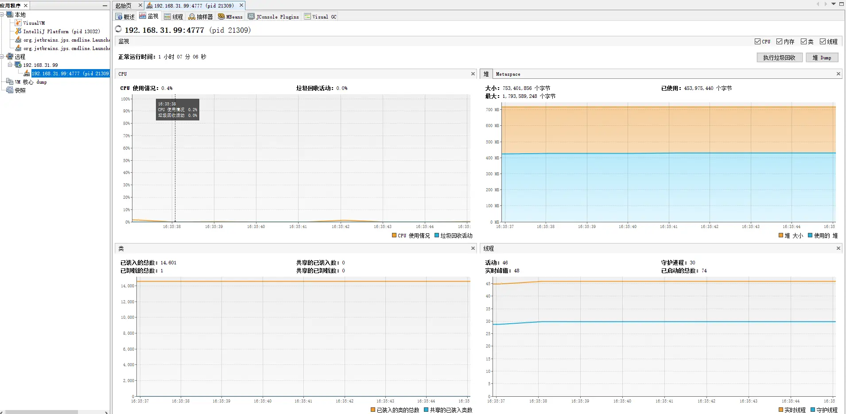The height and width of the screenshot is (414, 846).
Task: Click the 16:35:38 tooltip in CPU chart
Action: point(178,109)
